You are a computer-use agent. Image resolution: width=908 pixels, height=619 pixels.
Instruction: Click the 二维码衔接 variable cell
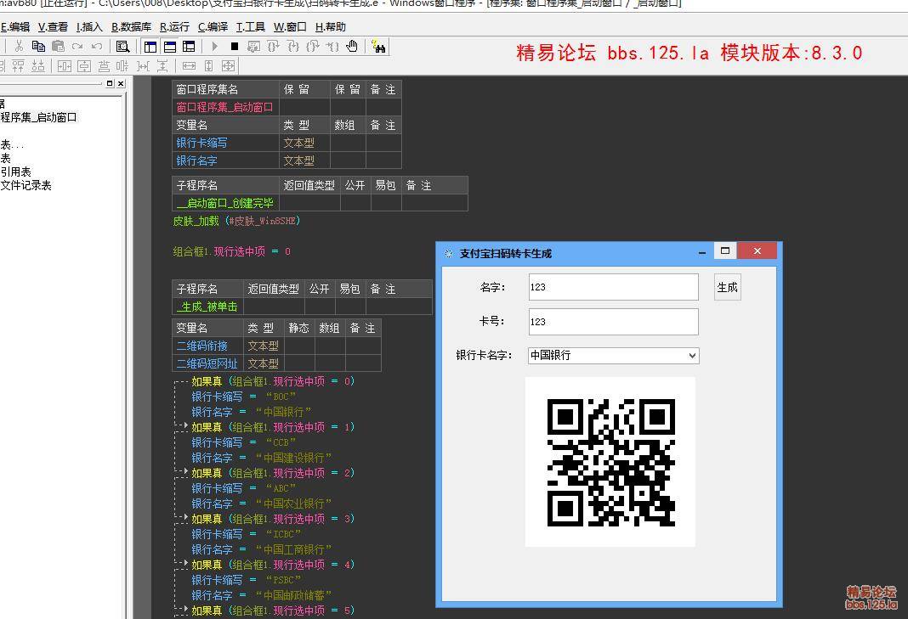coord(207,346)
